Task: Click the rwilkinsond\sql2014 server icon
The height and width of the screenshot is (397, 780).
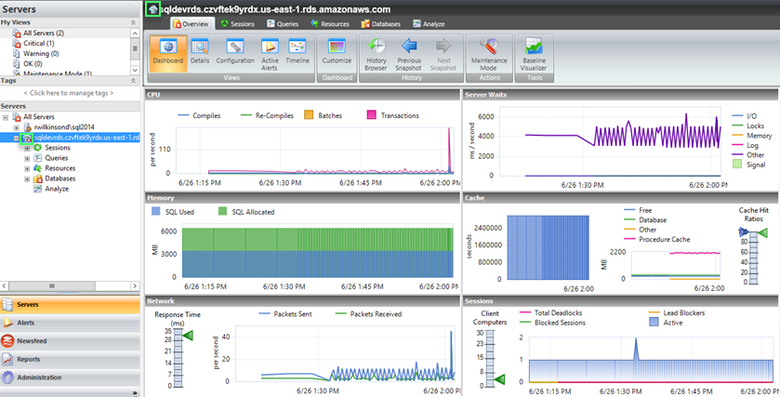Action: coord(27,127)
